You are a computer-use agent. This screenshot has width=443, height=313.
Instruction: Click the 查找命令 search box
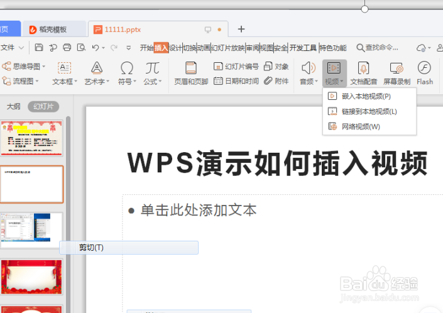pos(378,48)
